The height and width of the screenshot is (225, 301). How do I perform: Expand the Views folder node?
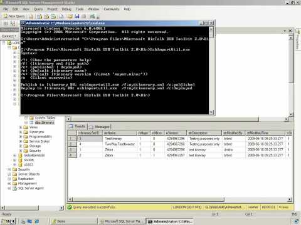pos(21,127)
